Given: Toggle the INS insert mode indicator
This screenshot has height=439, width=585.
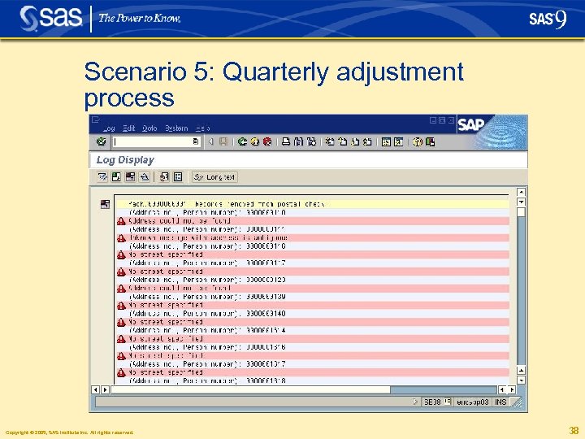Looking at the screenshot, I should tap(500, 402).
